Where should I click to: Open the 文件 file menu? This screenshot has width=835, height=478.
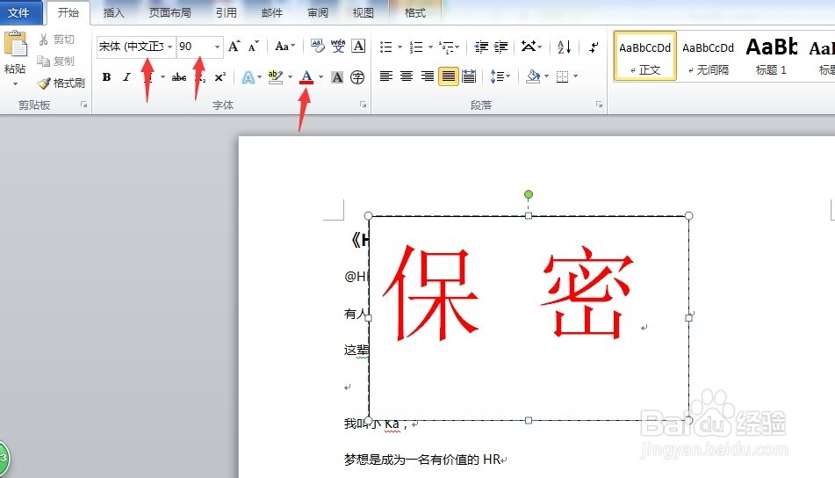point(20,13)
